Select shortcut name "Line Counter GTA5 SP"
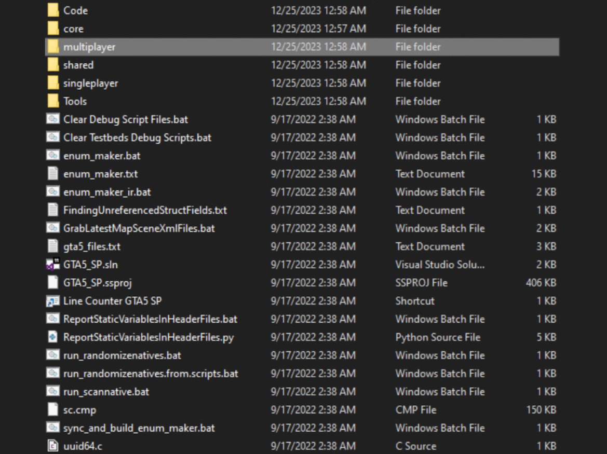The height and width of the screenshot is (454, 607). pyautogui.click(x=113, y=301)
